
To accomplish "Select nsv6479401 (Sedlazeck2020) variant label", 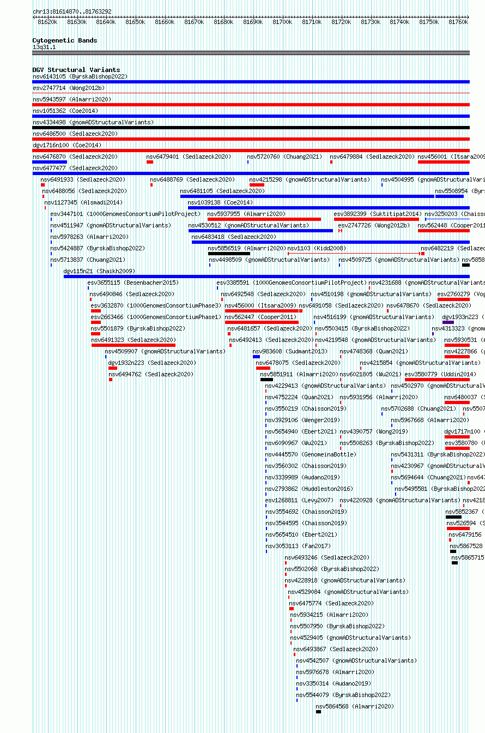I will (189, 157).
